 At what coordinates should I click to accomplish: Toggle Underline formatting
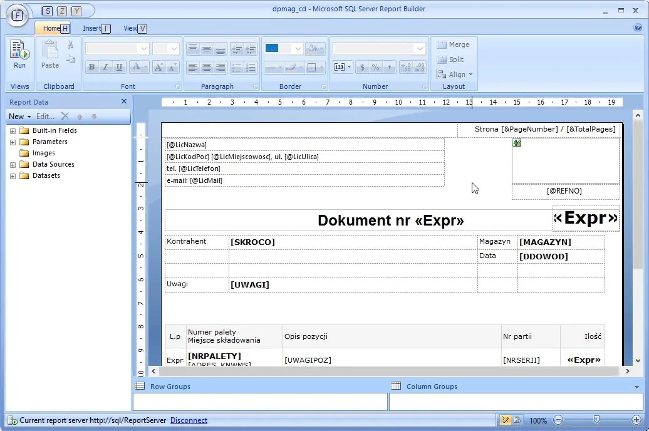pyautogui.click(x=119, y=67)
